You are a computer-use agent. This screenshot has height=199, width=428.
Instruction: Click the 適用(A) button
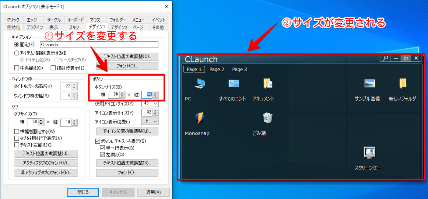153,192
